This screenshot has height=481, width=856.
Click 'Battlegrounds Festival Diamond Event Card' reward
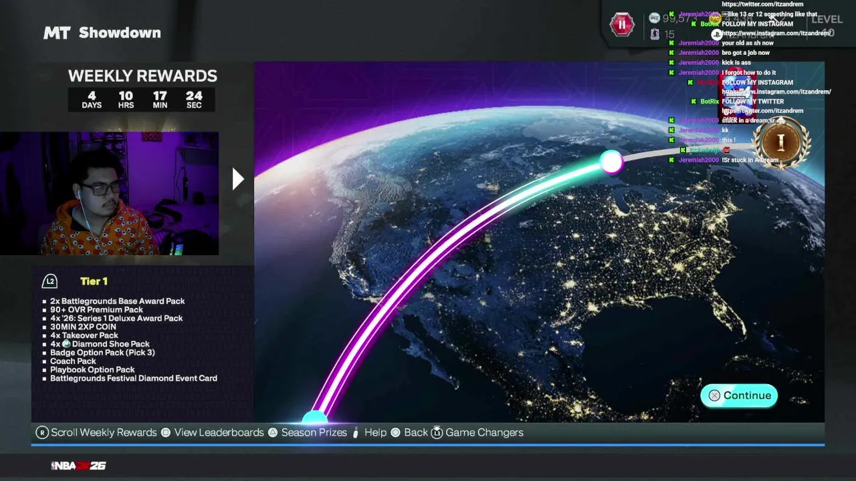[134, 378]
